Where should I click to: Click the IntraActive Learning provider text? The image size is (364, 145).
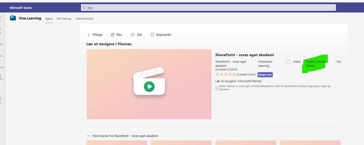click(x=265, y=64)
